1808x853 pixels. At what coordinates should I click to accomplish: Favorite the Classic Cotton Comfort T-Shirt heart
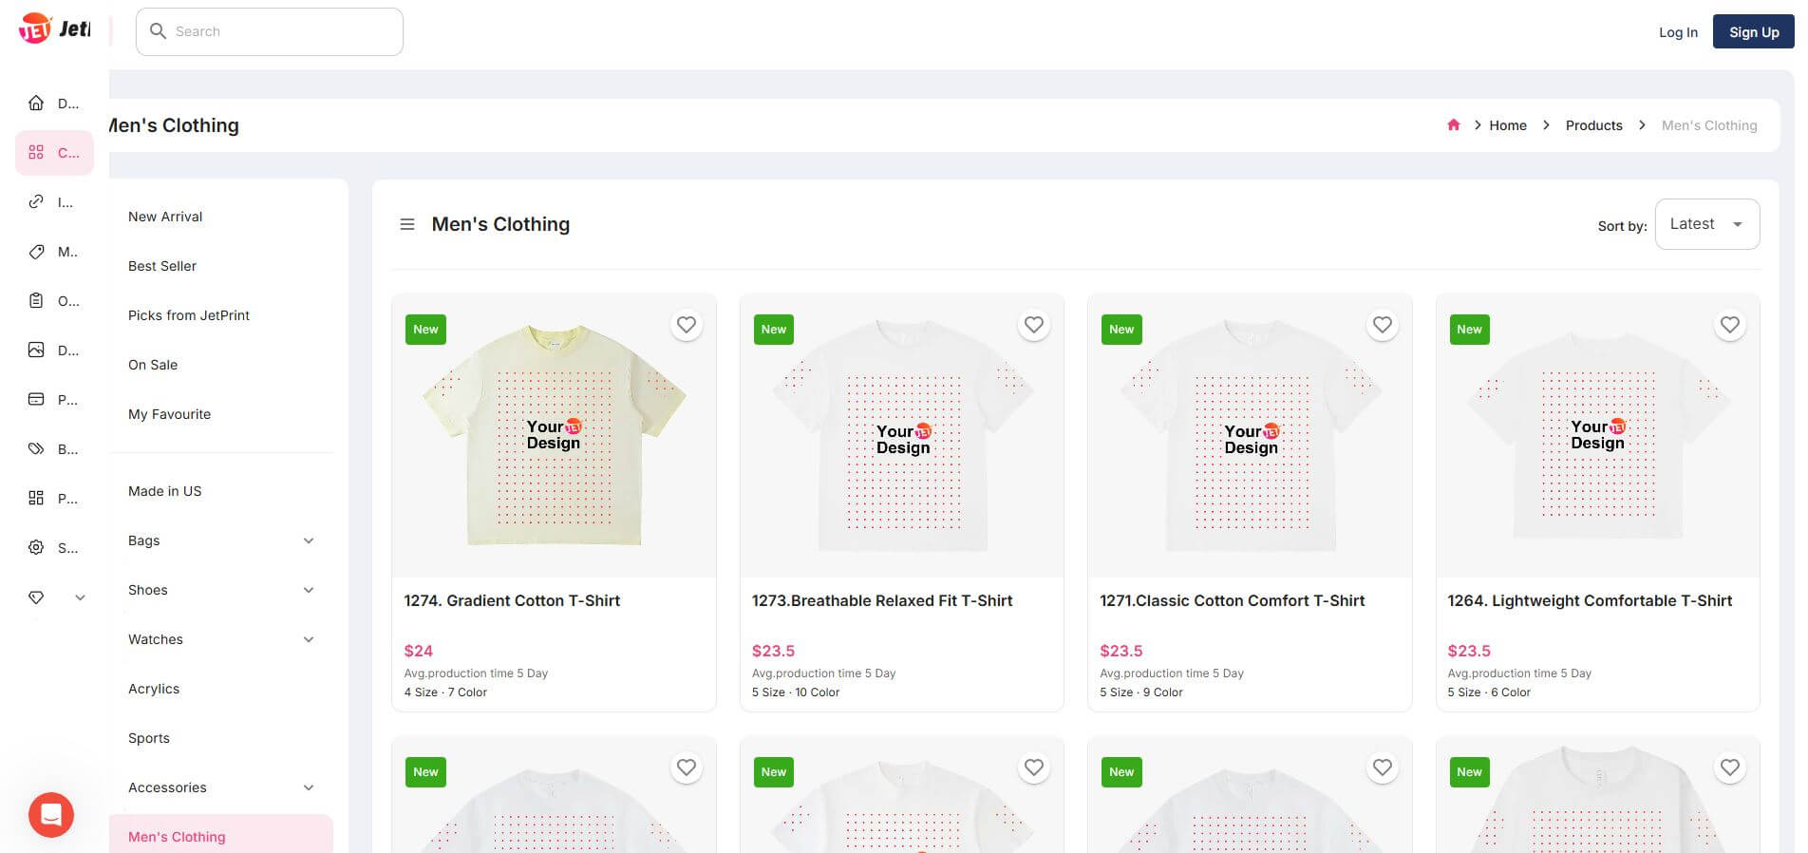click(x=1383, y=325)
